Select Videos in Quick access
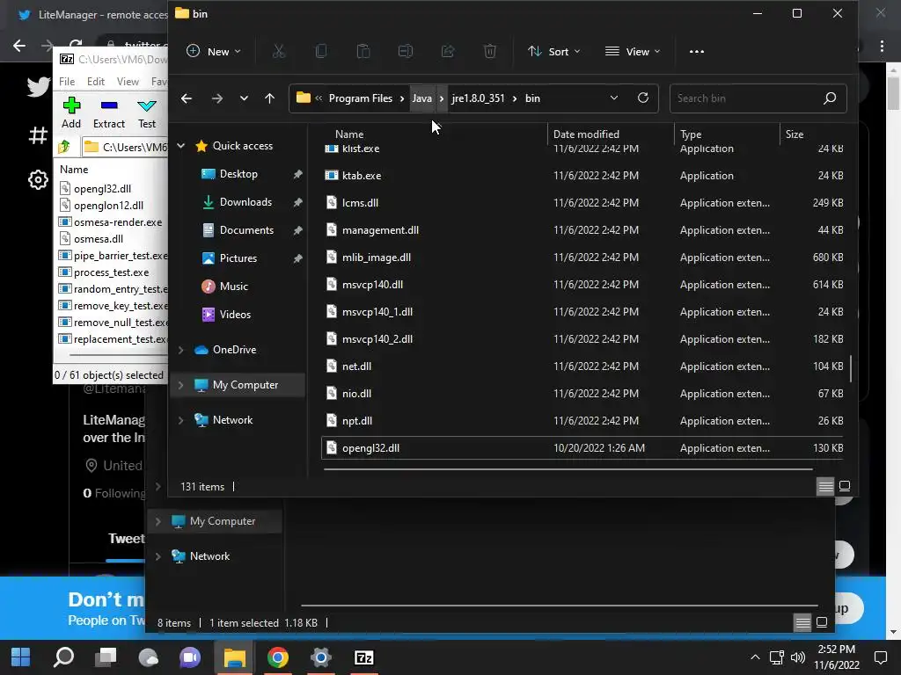This screenshot has height=675, width=901. [235, 315]
